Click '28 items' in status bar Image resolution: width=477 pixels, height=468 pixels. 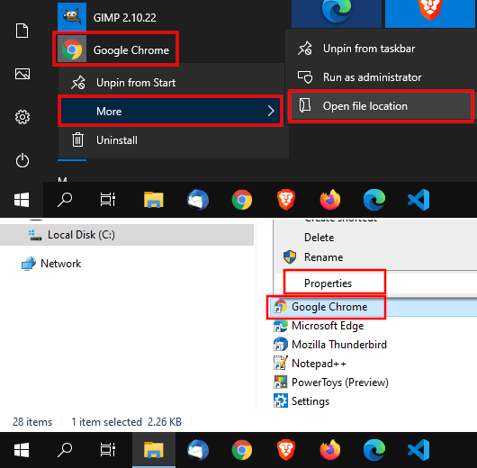[x=32, y=422]
